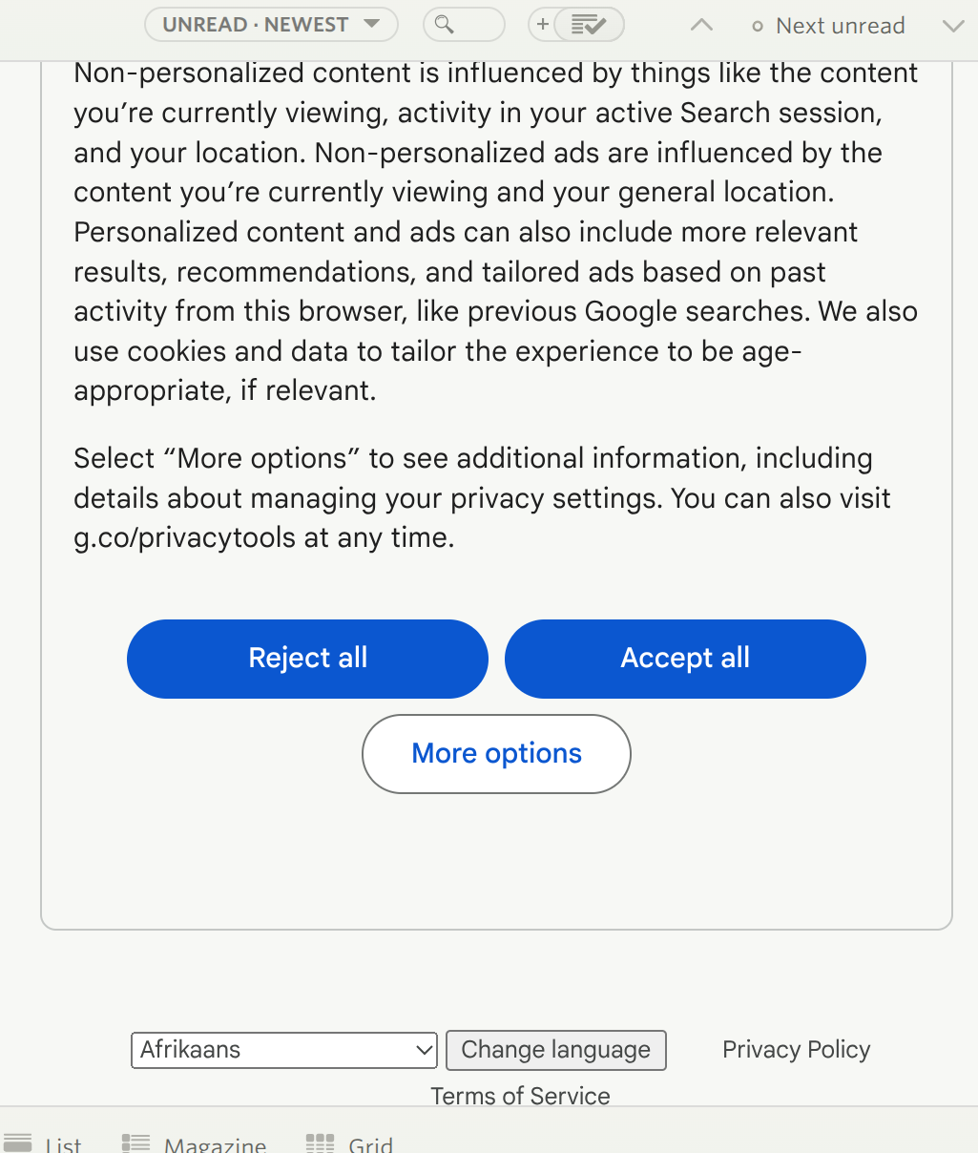This screenshot has height=1153, width=978.
Task: Click the mark-all-as-read checkmark icon
Action: [x=589, y=26]
